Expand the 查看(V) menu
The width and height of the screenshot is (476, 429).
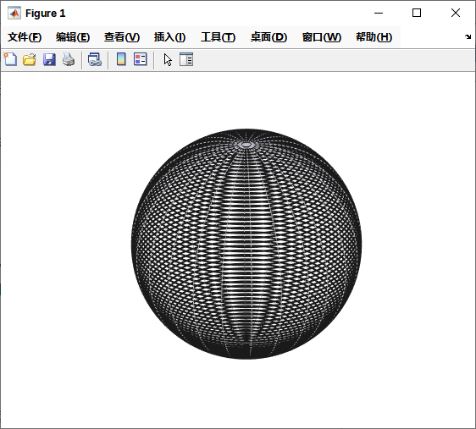pos(122,37)
